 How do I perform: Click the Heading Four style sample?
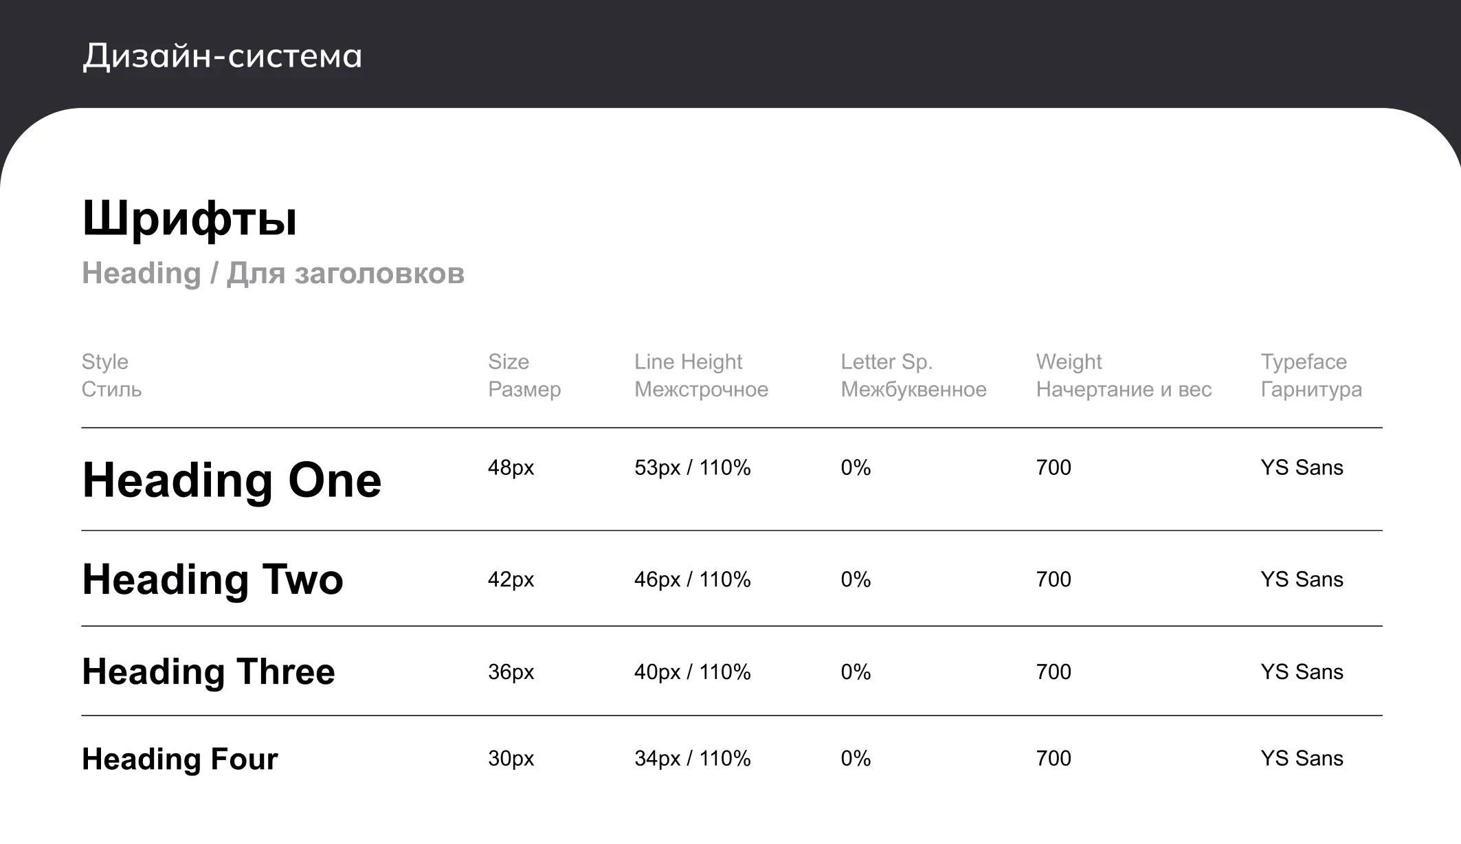coord(180,759)
